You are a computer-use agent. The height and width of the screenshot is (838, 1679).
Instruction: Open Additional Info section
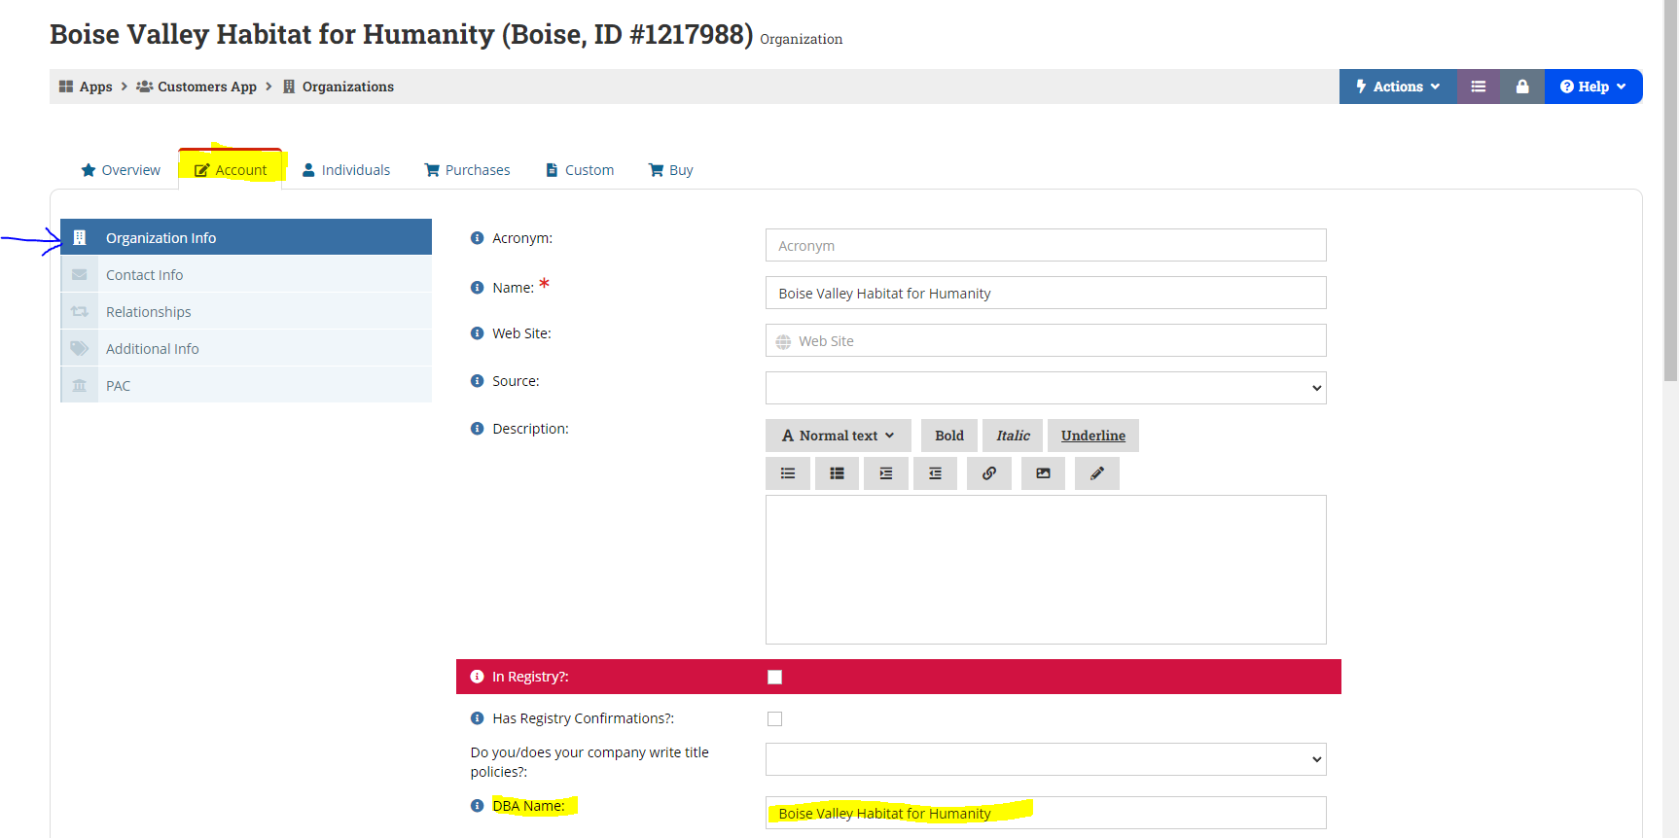[x=246, y=349]
